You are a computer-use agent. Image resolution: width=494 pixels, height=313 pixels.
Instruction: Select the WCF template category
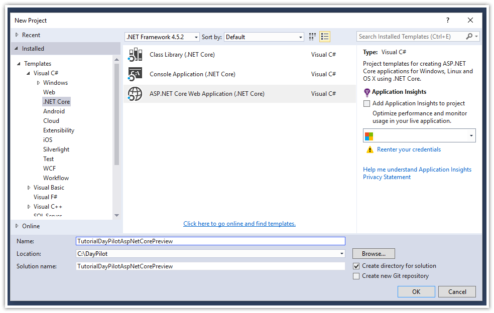pyautogui.click(x=49, y=169)
